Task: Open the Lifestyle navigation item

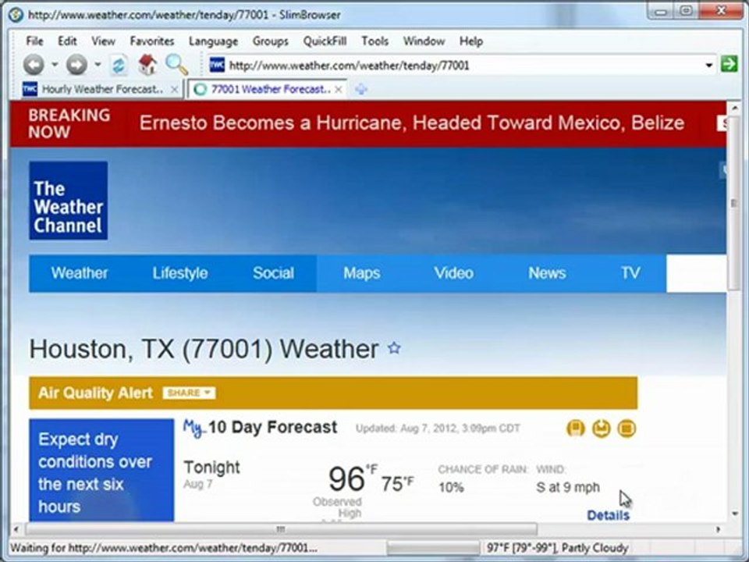Action: [x=180, y=273]
